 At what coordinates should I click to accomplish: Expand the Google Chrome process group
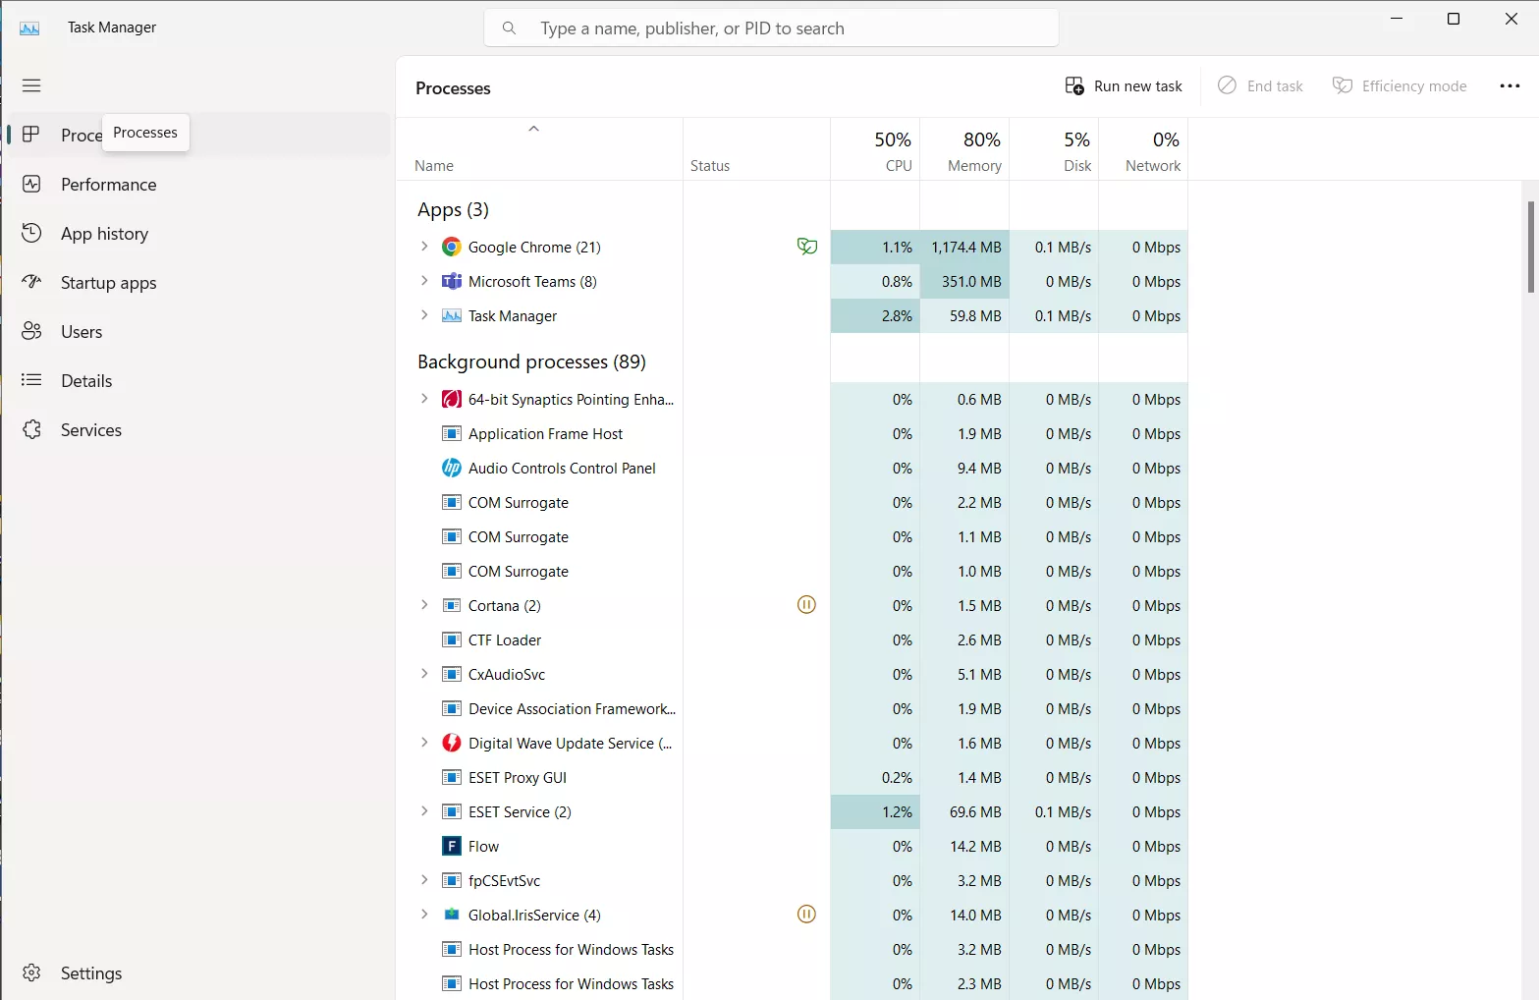424,247
